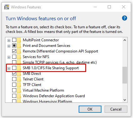Select the Windows Hypervisor Platform label

pyautogui.click(x=47, y=101)
